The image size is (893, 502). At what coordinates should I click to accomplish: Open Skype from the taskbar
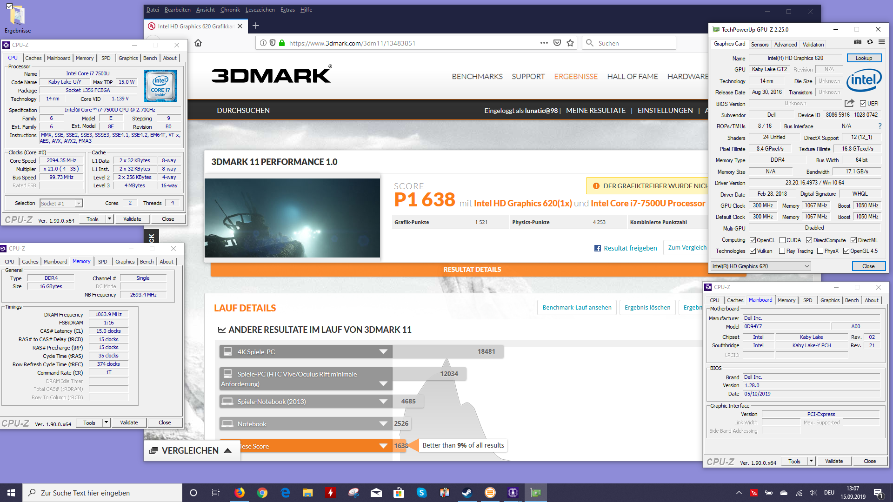[421, 493]
